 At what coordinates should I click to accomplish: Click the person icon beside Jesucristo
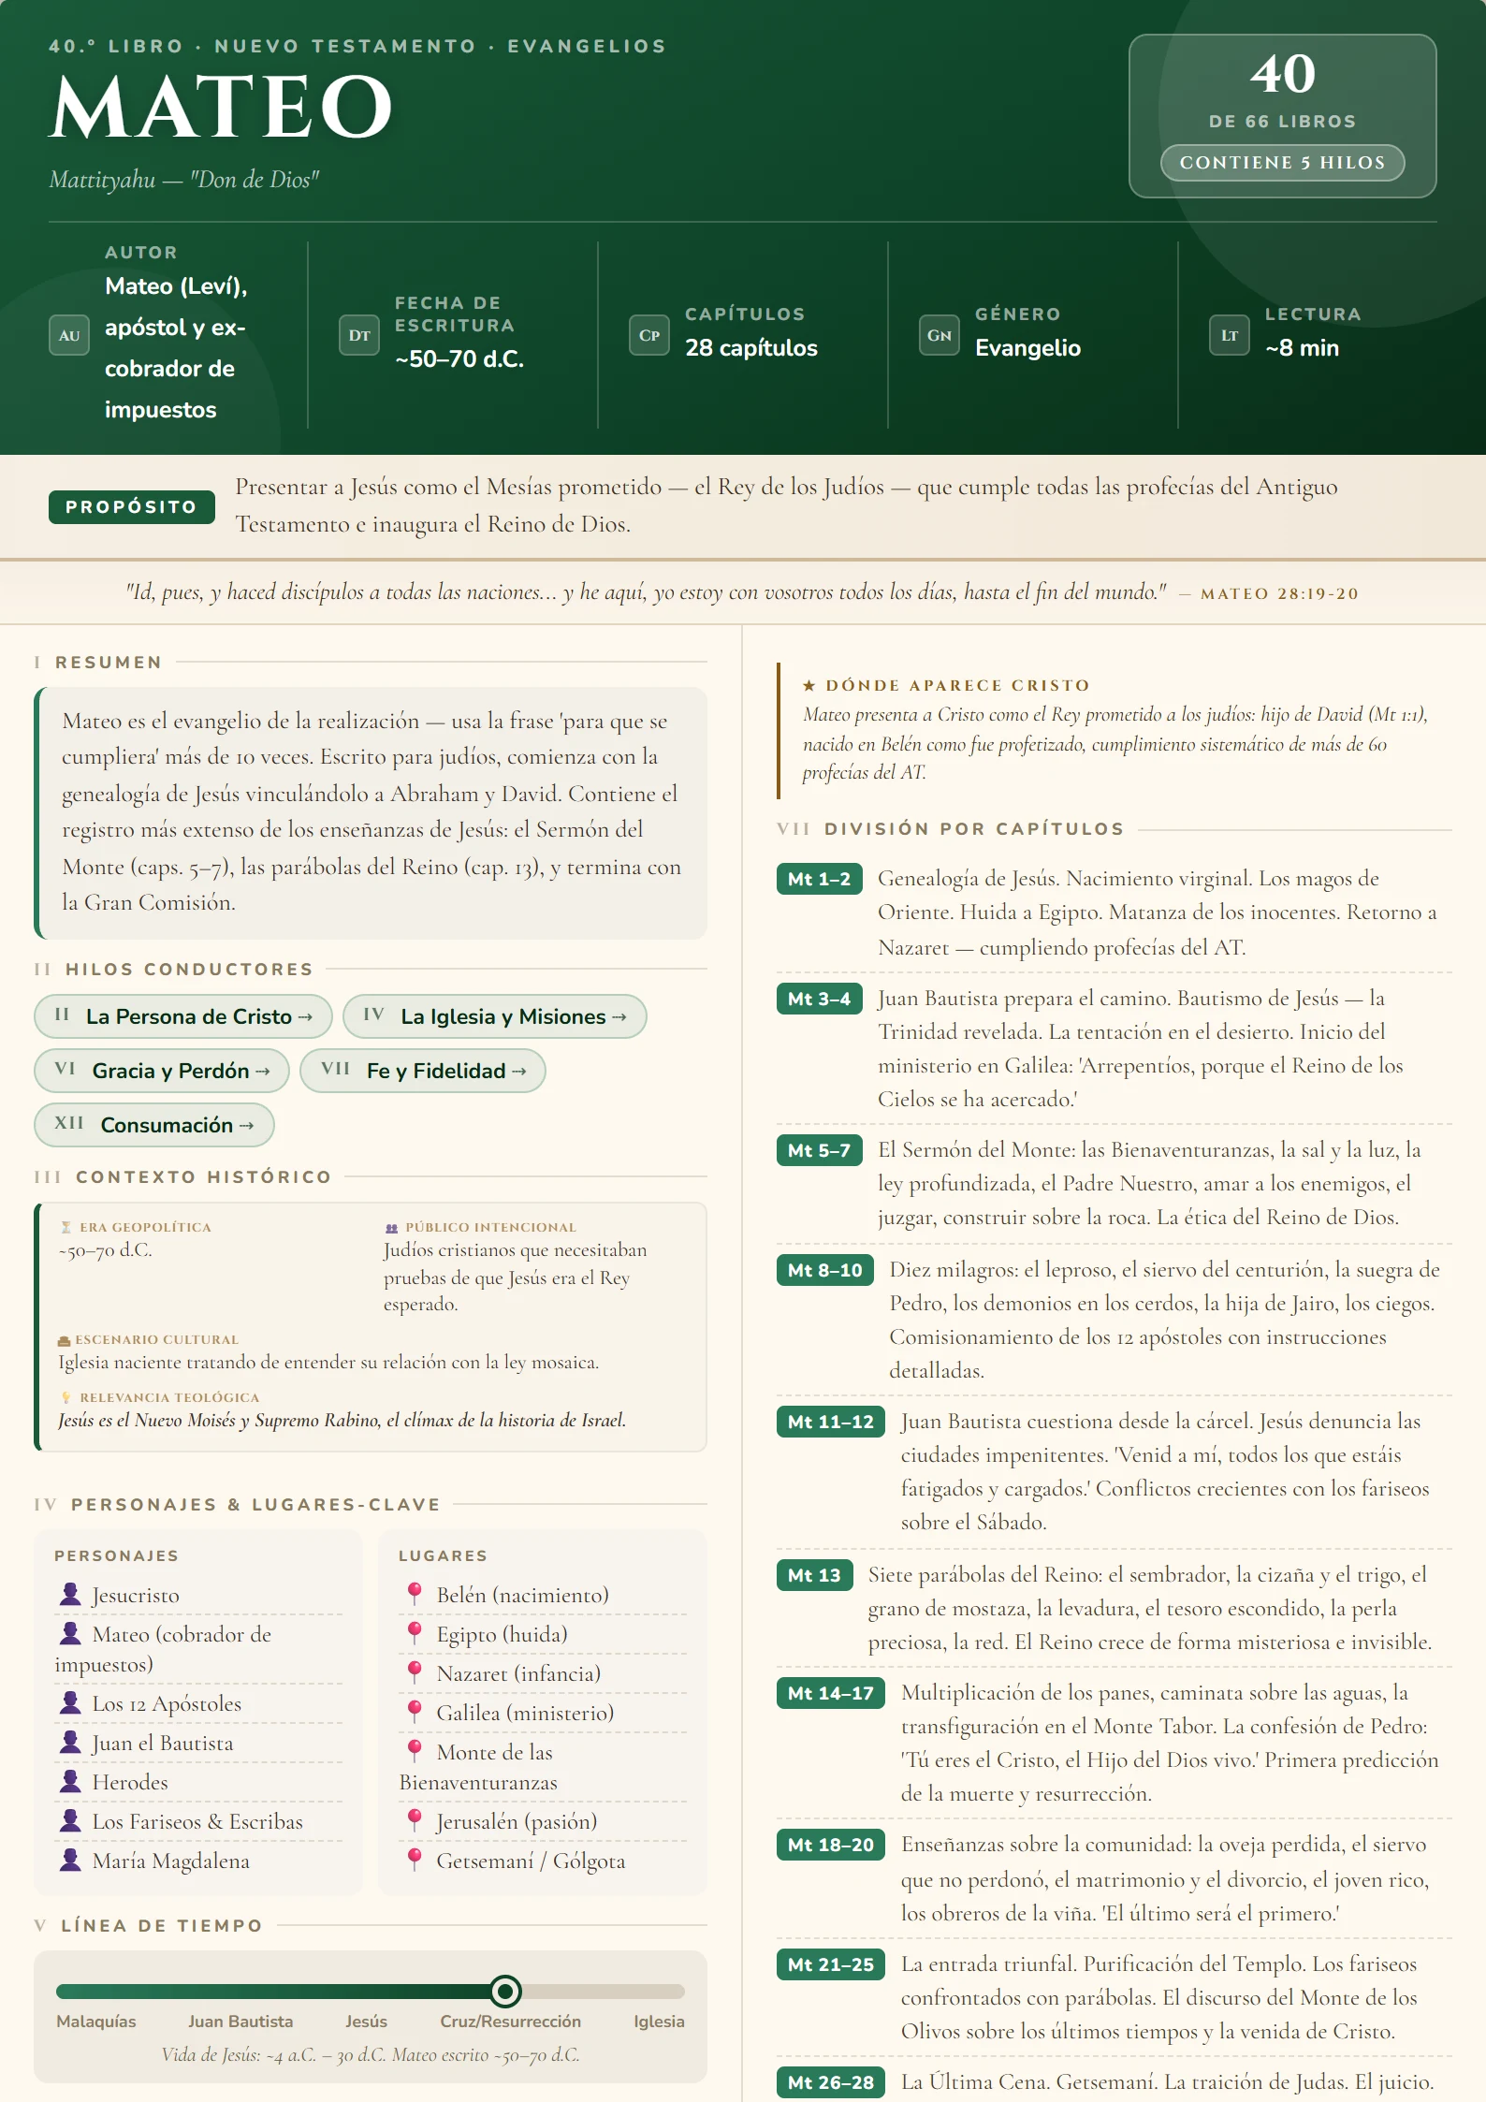[70, 1594]
